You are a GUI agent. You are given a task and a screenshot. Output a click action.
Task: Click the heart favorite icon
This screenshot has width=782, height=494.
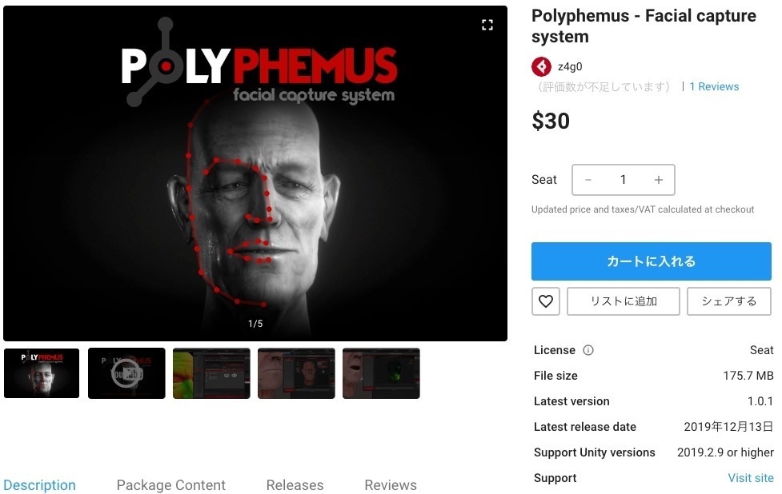pyautogui.click(x=546, y=301)
